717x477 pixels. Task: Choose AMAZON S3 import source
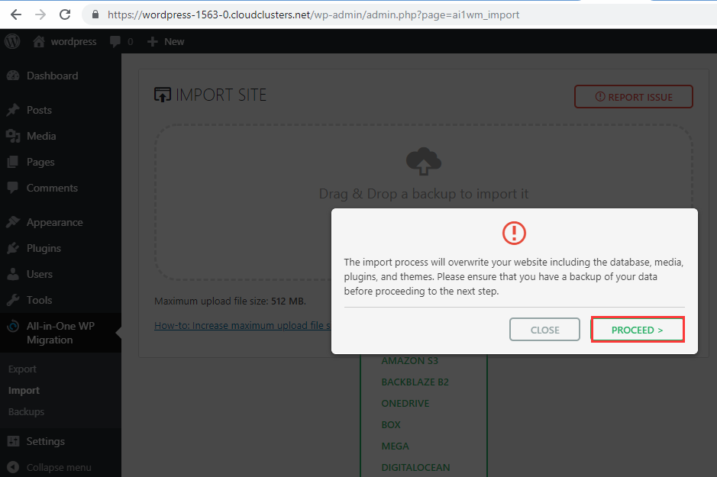click(x=410, y=361)
